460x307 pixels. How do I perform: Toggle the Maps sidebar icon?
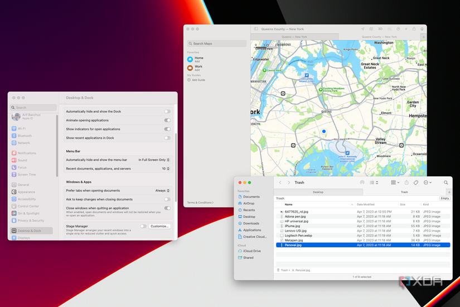[256, 29]
